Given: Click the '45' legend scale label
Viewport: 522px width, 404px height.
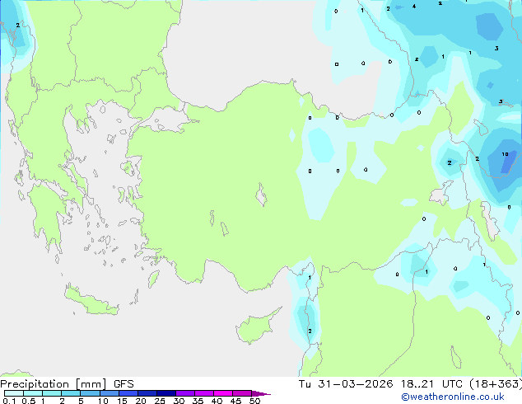Looking at the screenshot, I should point(235,401).
